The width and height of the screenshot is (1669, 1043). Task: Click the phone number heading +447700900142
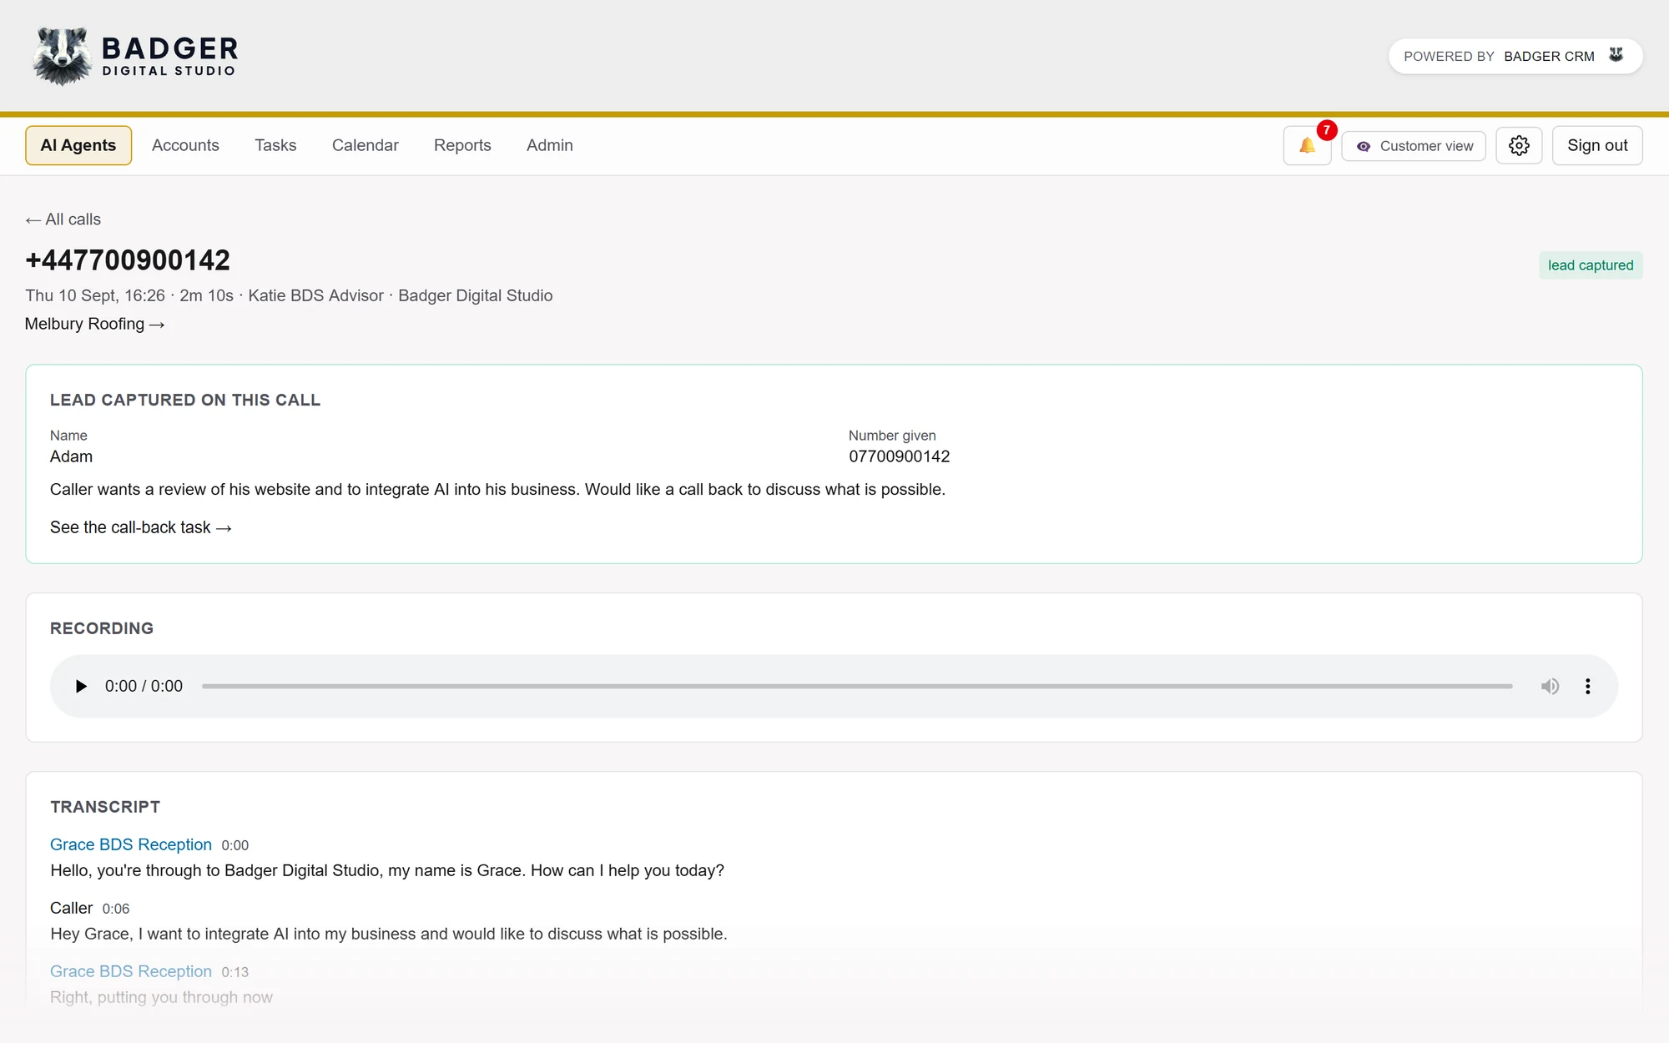128,260
